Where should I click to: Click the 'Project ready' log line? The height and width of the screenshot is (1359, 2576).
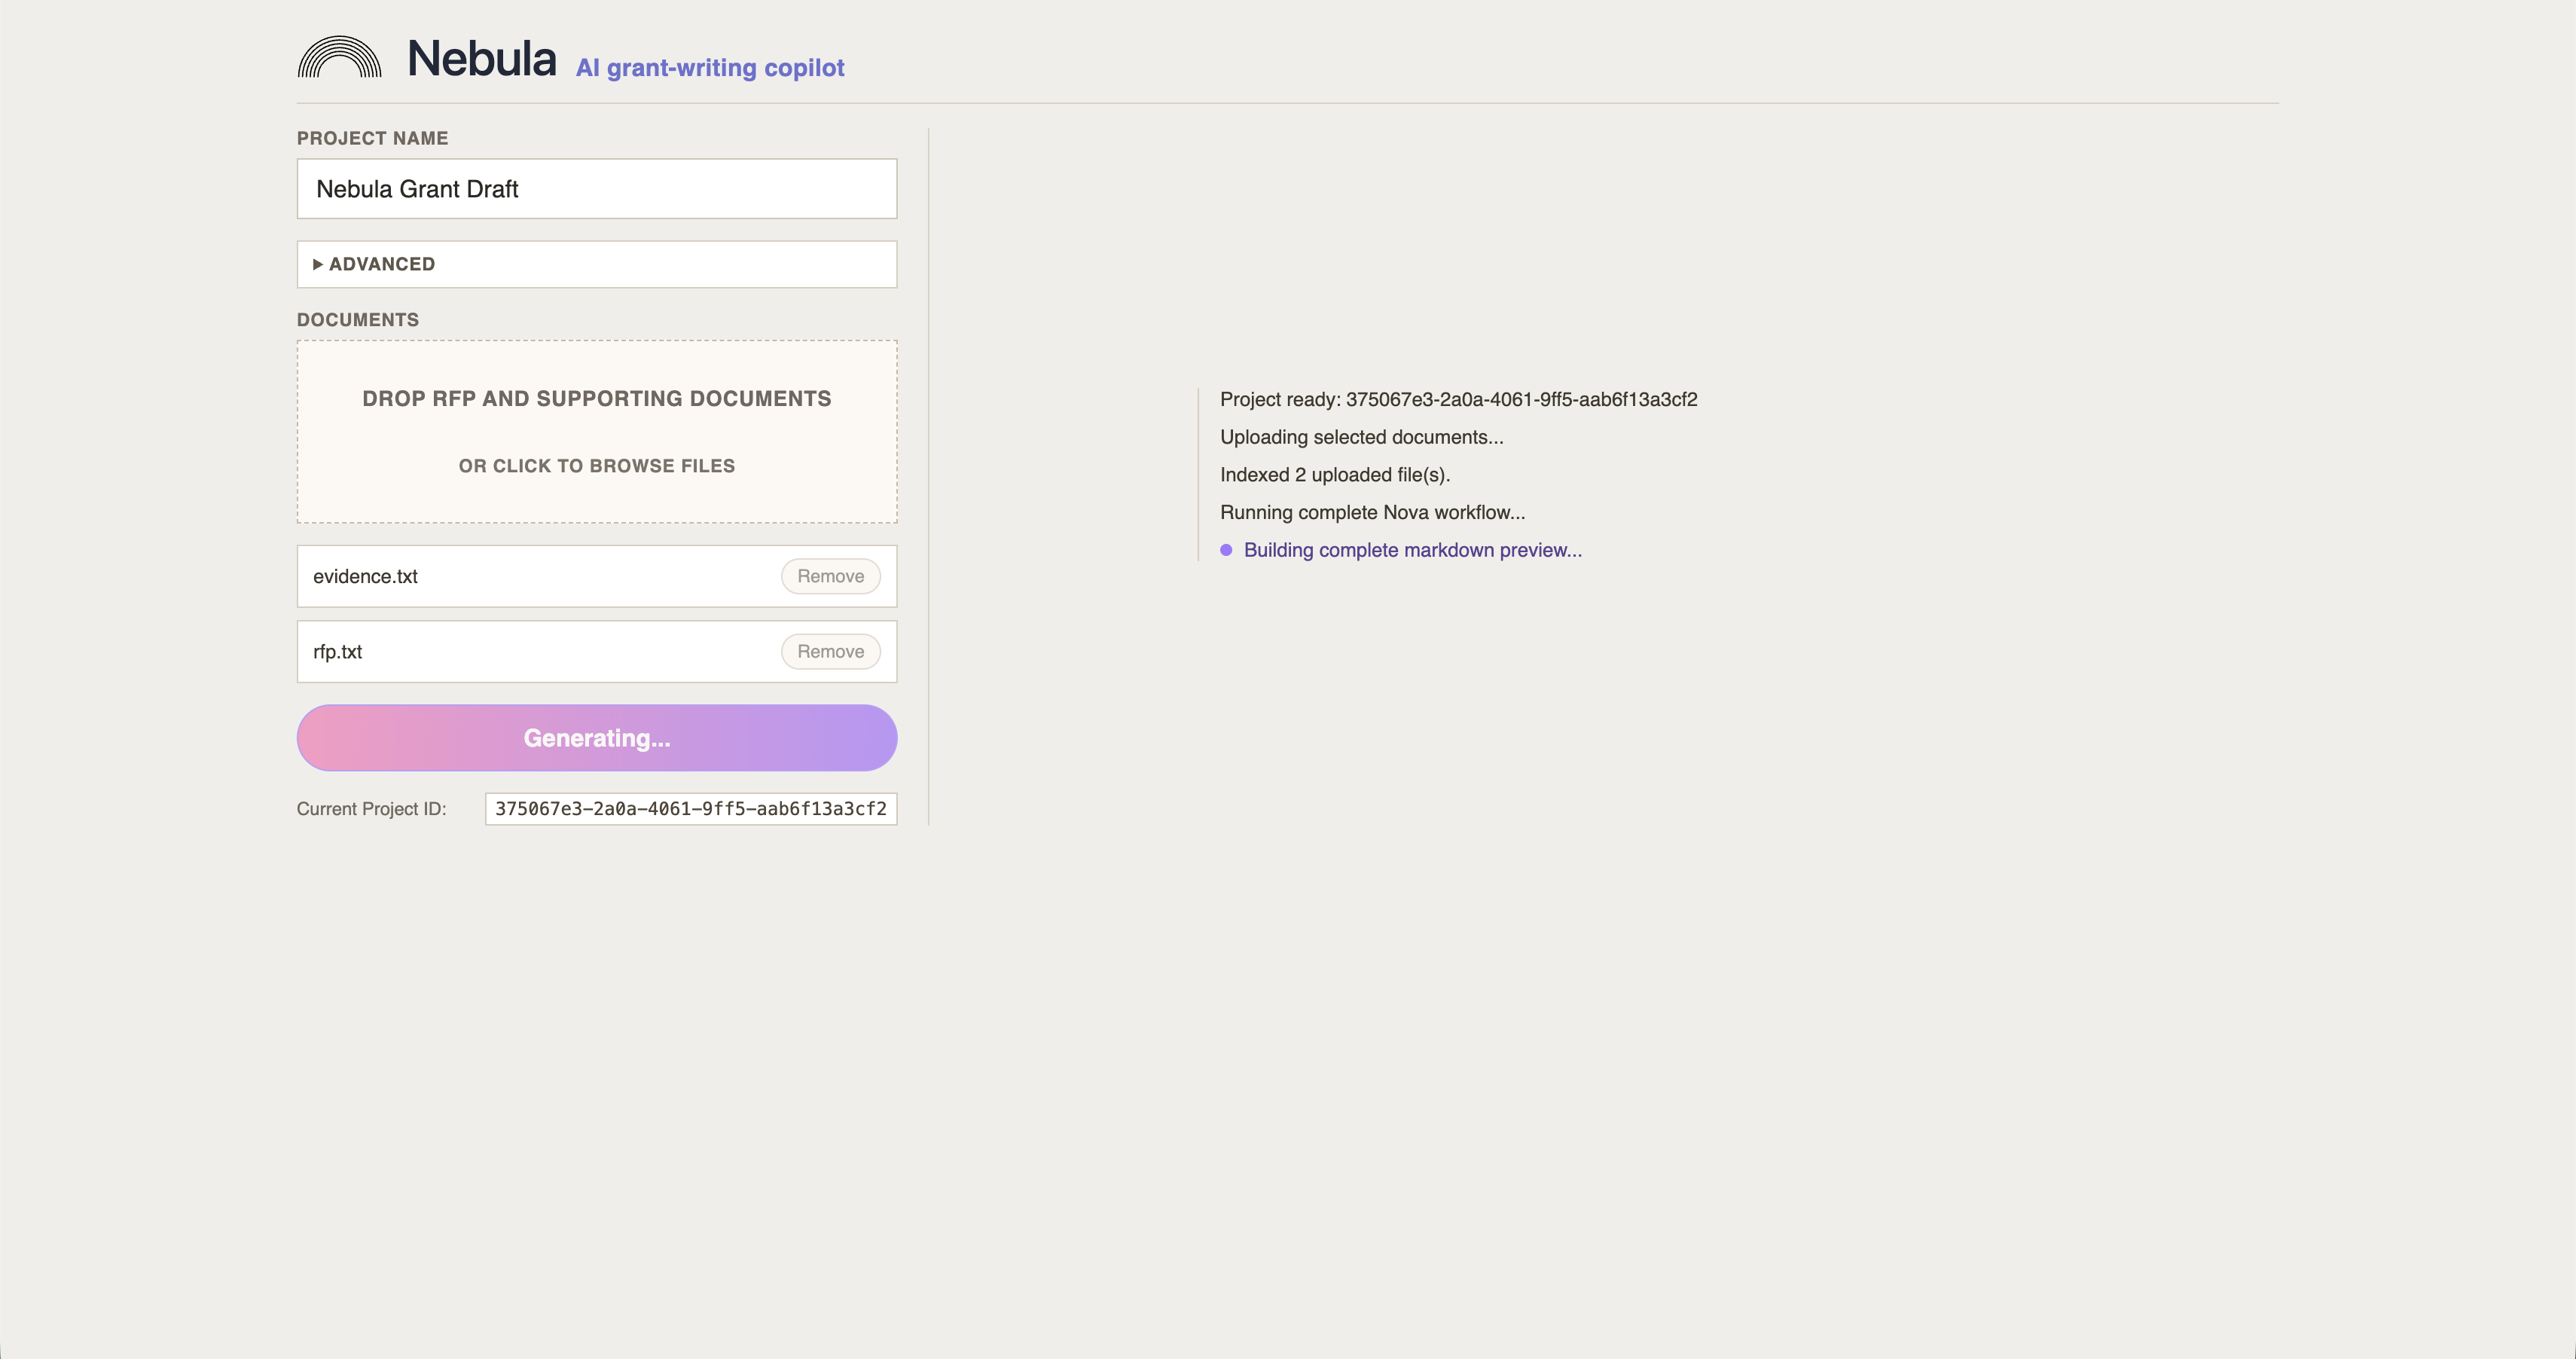1458,400
